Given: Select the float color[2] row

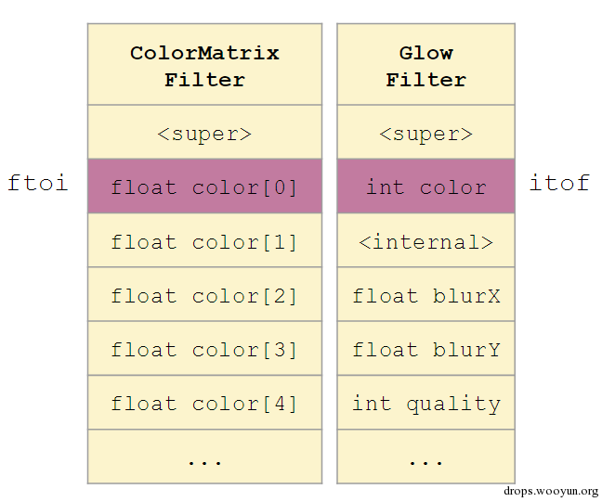Looking at the screenshot, I should [204, 294].
